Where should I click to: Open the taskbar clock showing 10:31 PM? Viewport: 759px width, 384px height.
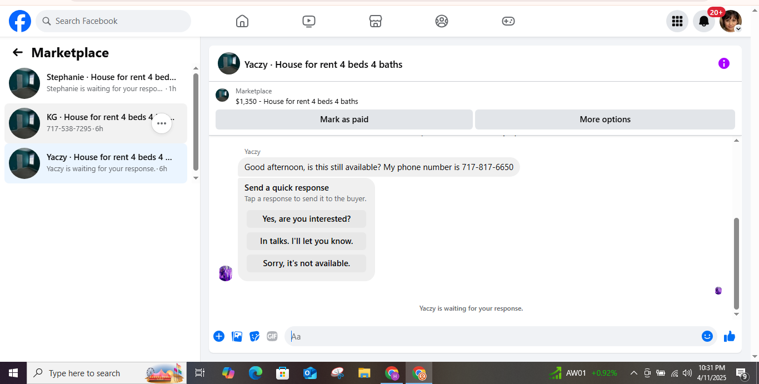(712, 373)
